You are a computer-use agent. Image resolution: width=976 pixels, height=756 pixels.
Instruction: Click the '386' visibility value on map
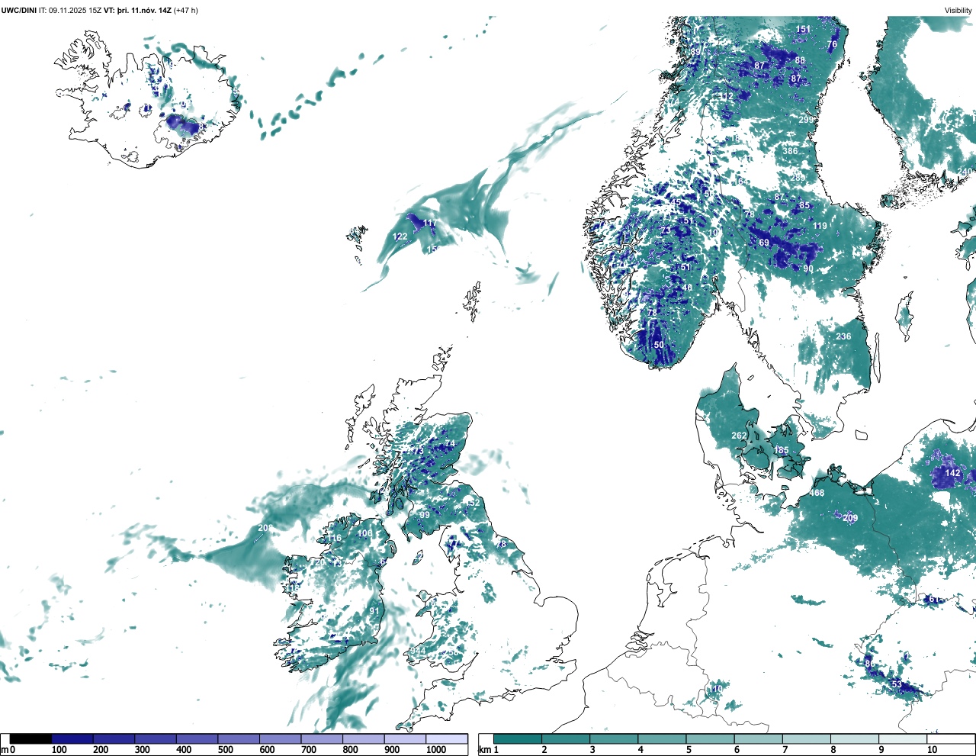pos(790,151)
